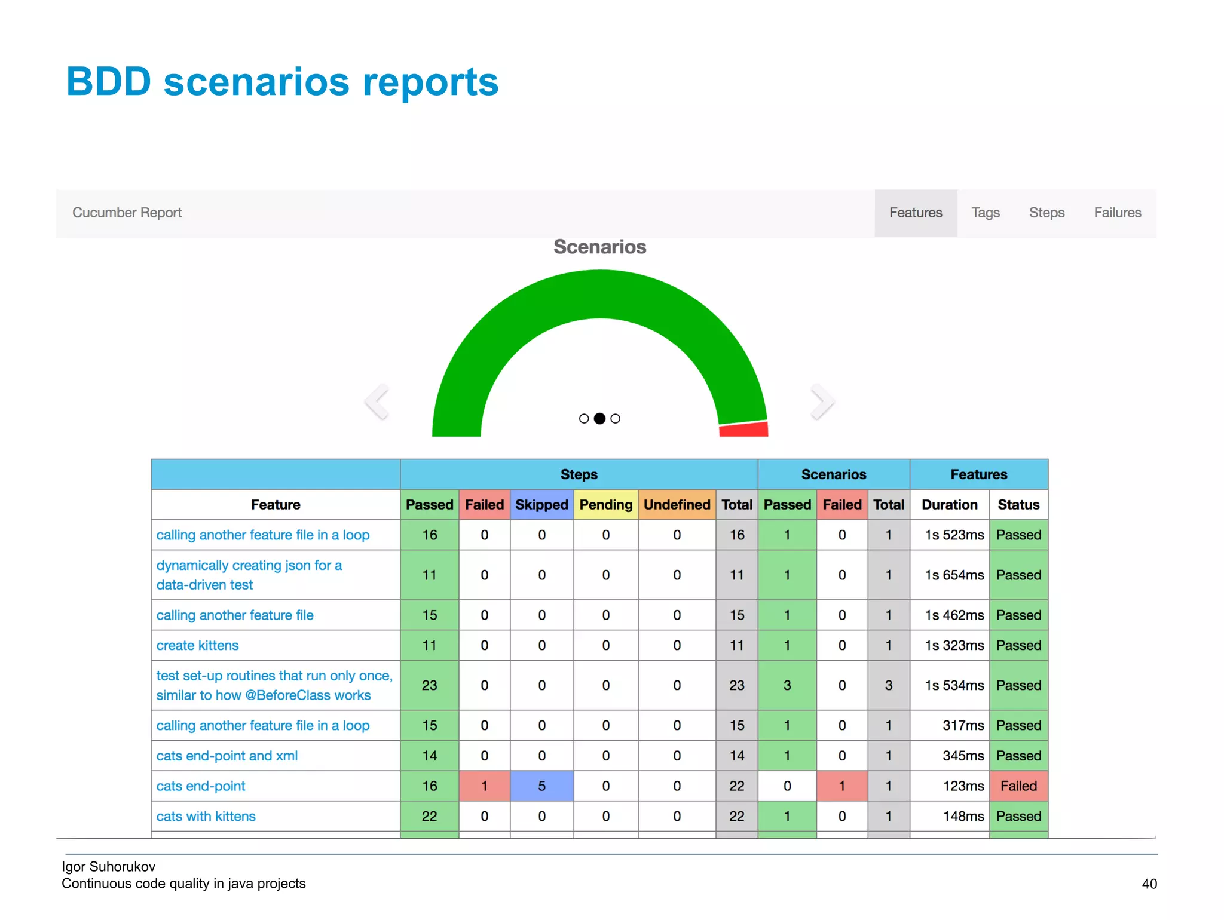Open the 'cats end-point' feature link
The image size is (1224, 920).
click(x=201, y=786)
